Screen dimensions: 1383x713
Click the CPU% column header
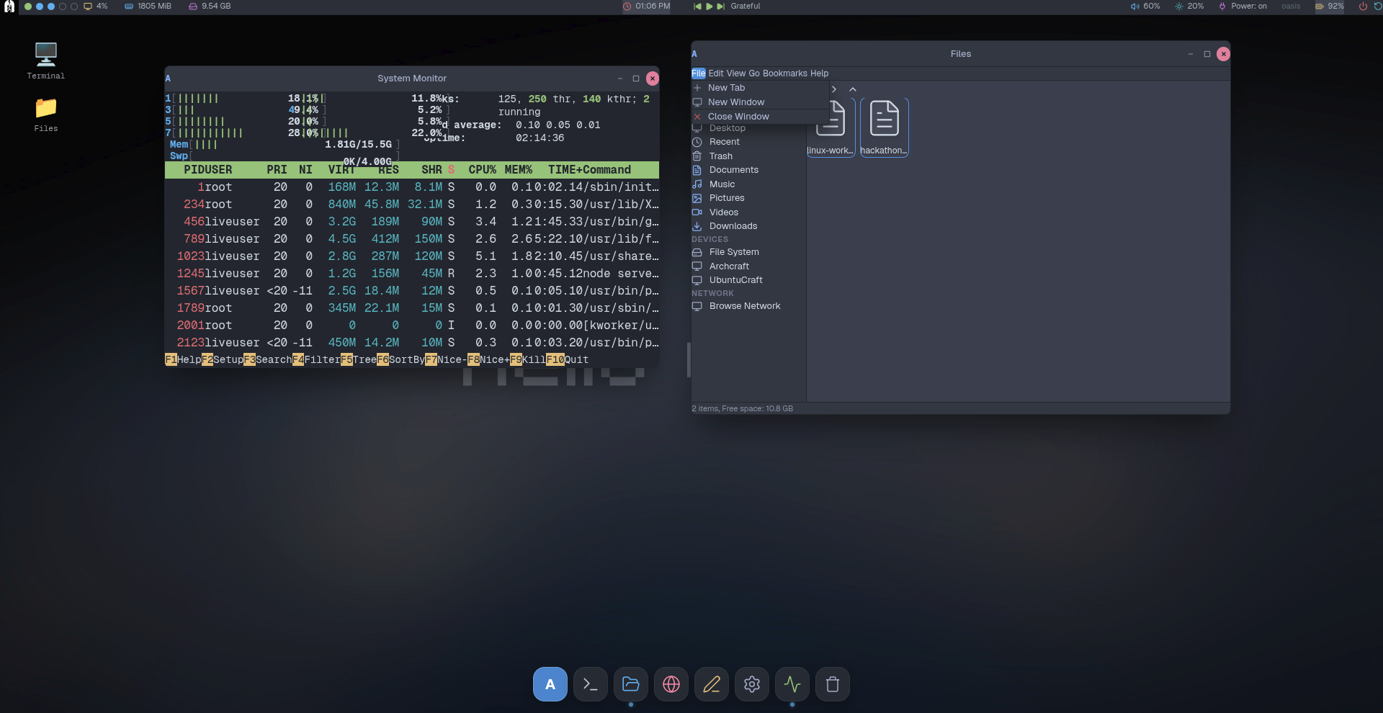tap(482, 170)
